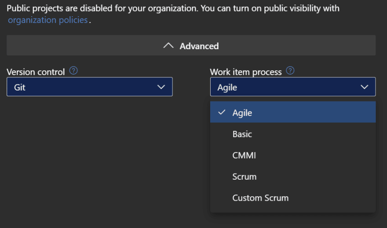
Task: Click the Work item process help icon
Action: click(290, 71)
